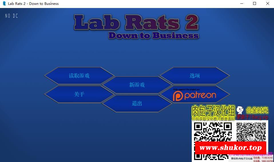Click the large QR code image
274x162 pixels.
tap(213, 141)
